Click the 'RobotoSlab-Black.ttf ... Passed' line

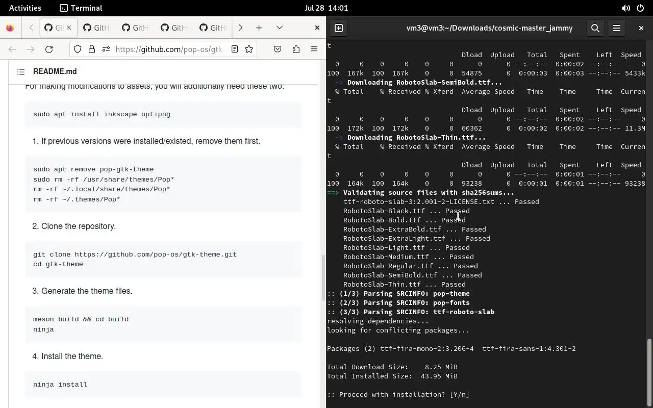pyautogui.click(x=407, y=211)
